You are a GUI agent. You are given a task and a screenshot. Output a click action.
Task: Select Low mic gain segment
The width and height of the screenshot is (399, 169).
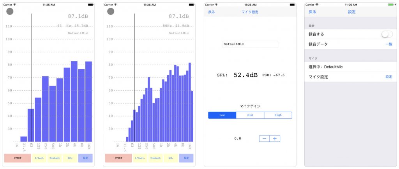pos(222,115)
